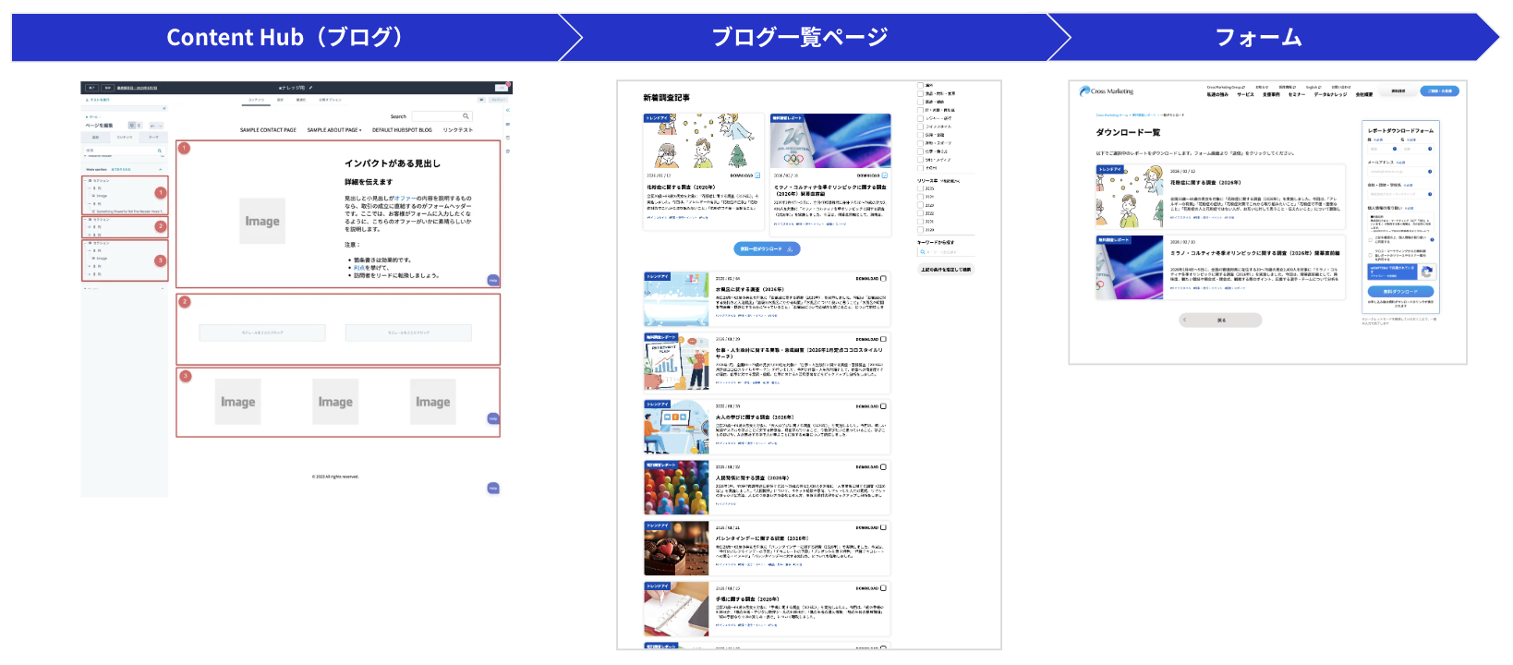Enable the 2020 release year filter checkbox
Image resolution: width=1513 pixels, height=665 pixels.
(920, 230)
